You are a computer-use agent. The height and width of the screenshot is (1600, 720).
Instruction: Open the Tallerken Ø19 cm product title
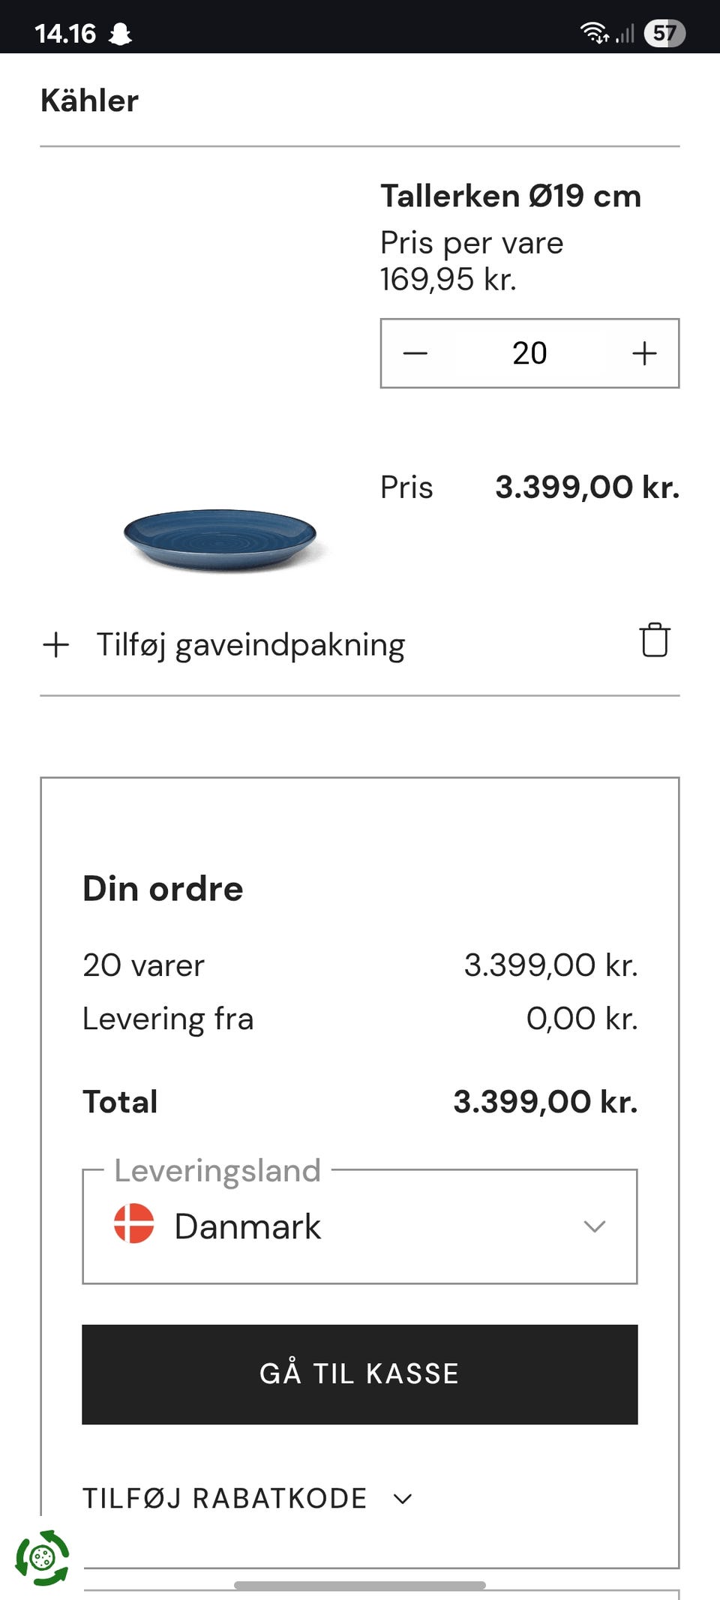pyautogui.click(x=511, y=197)
